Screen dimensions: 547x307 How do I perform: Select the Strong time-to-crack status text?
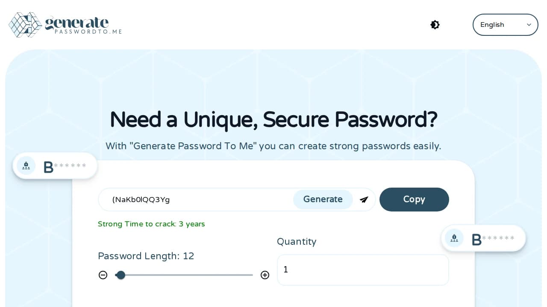(x=151, y=224)
